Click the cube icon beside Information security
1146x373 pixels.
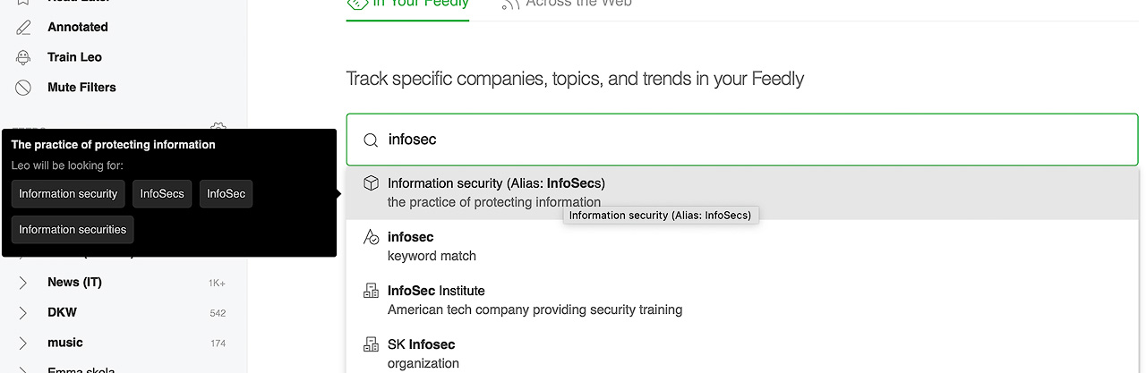[x=371, y=183]
